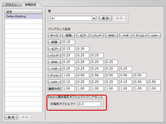Click the ビア row button
This screenshot has width=166, height=124.
54,49
